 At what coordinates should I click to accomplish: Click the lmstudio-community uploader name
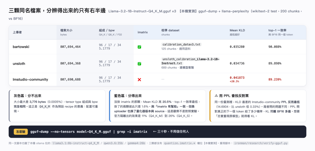coord(30,79)
